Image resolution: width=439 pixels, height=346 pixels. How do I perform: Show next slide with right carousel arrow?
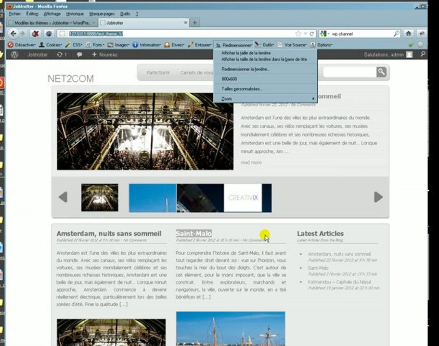point(378,197)
